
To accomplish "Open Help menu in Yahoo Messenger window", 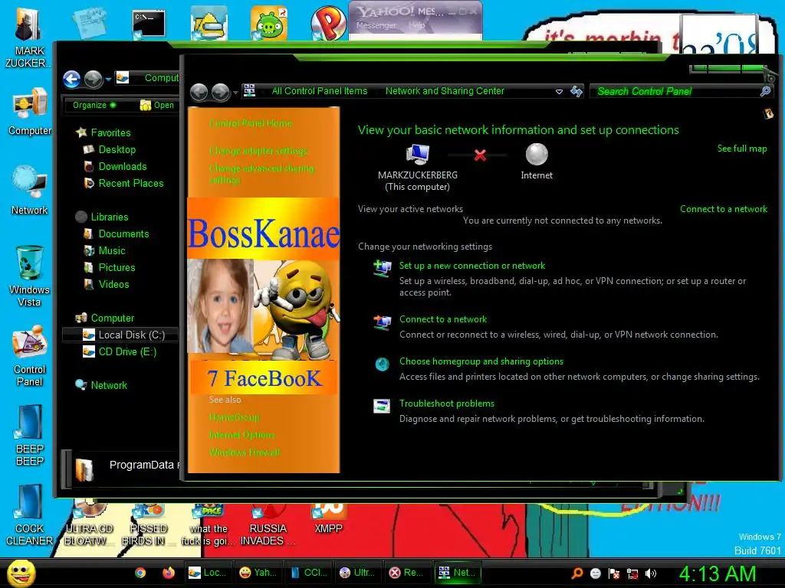I will pyautogui.click(x=416, y=25).
